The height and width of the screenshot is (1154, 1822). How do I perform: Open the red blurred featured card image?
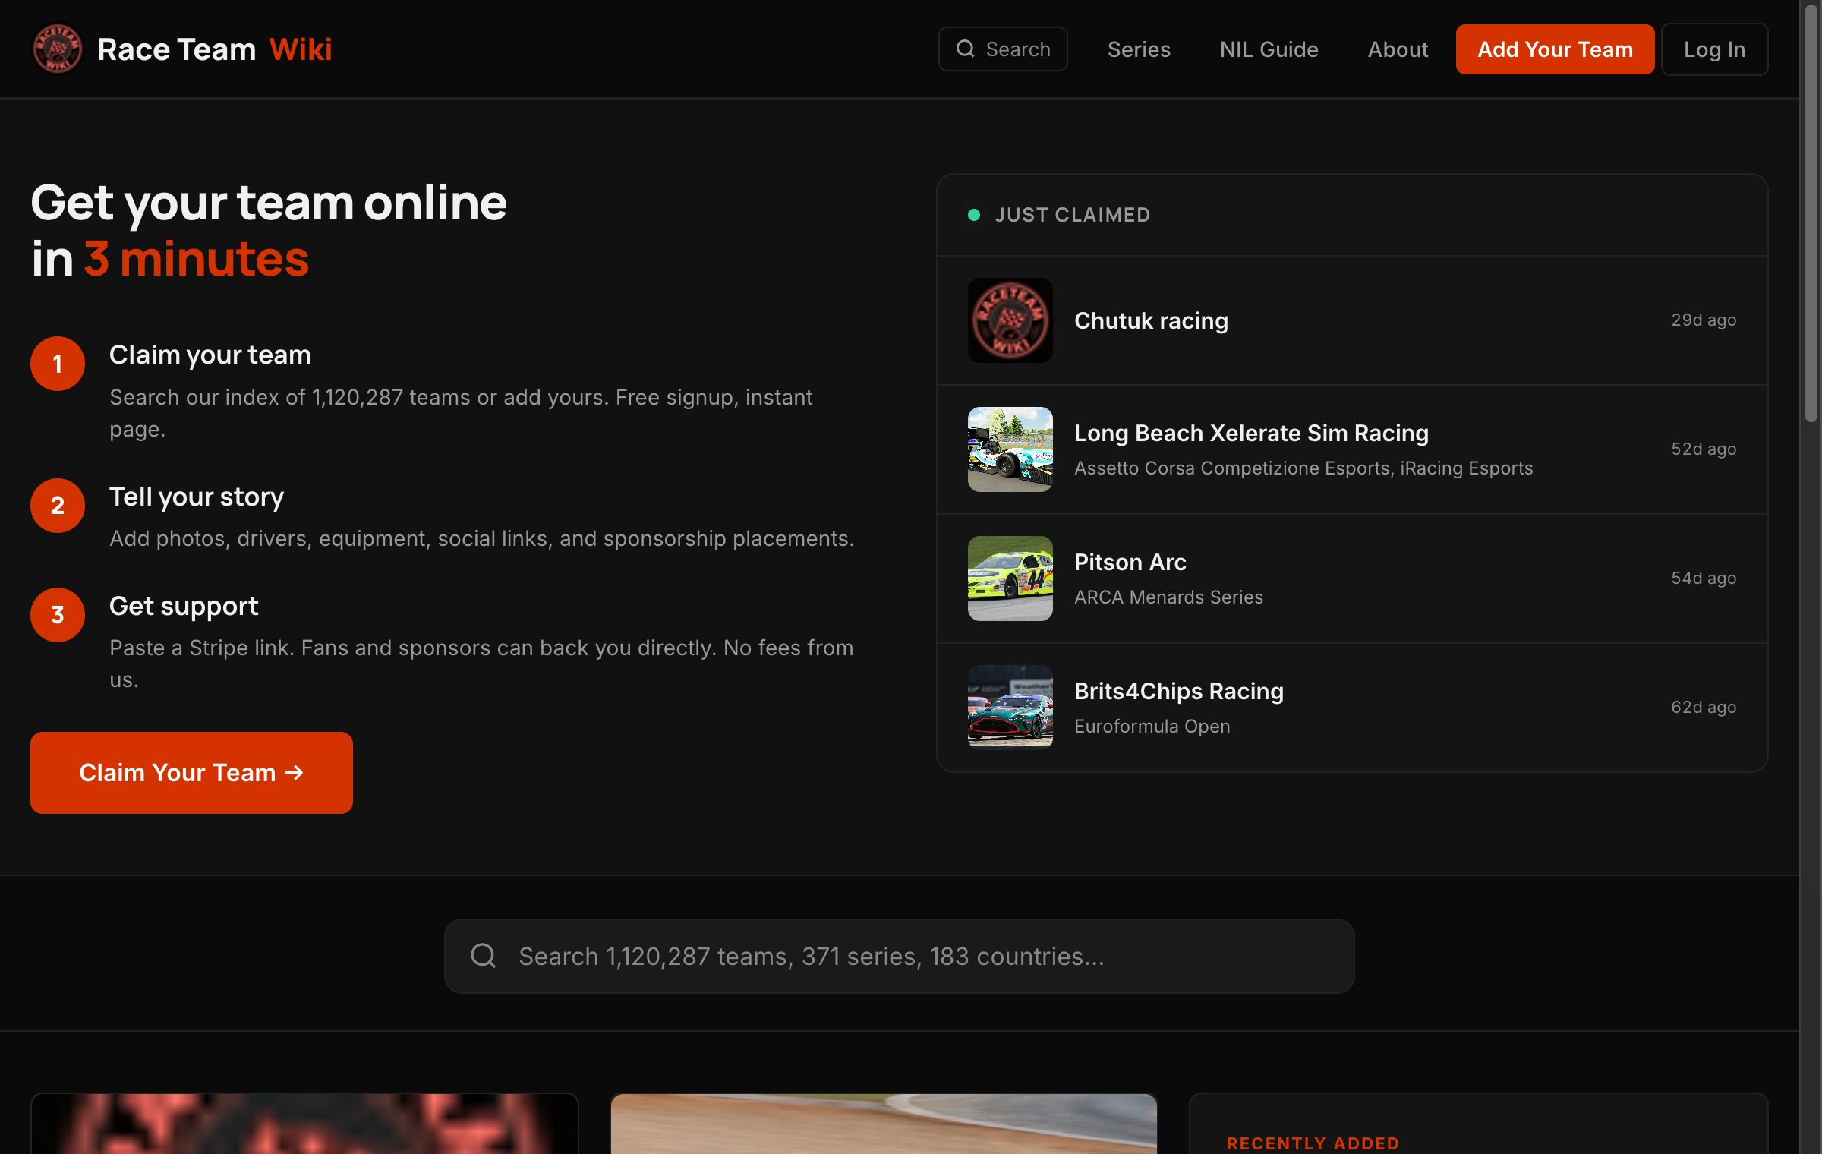pyautogui.click(x=304, y=1124)
